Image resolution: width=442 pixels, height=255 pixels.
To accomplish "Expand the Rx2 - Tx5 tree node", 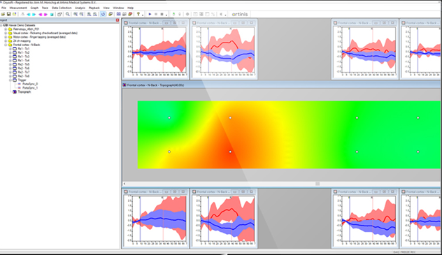I will tap(10, 64).
